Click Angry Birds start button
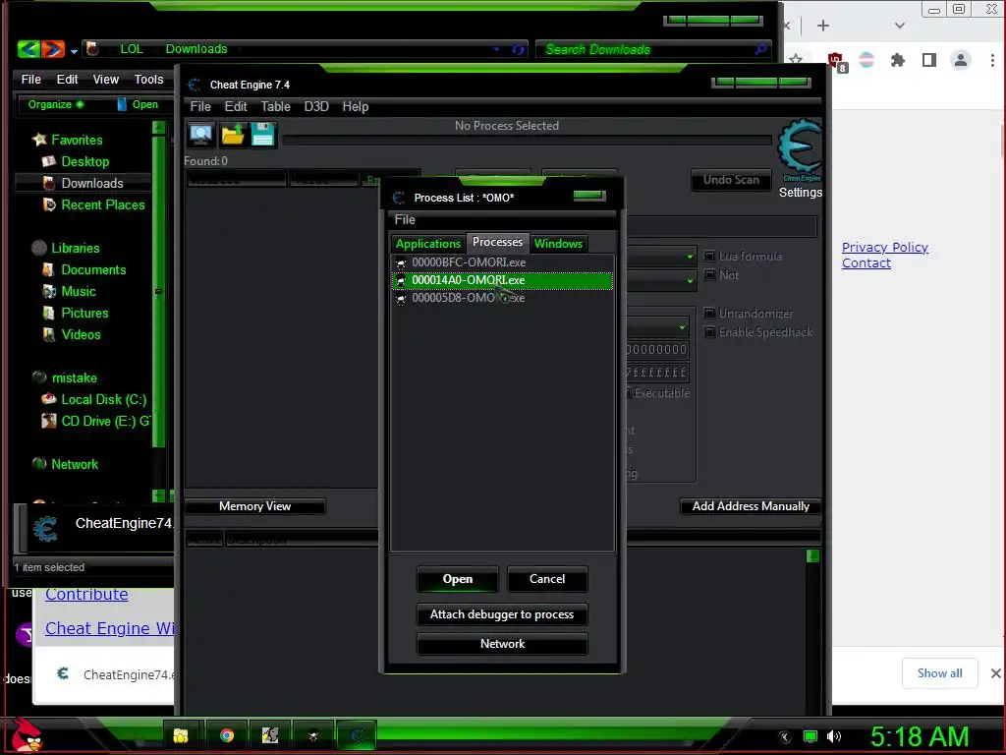 [26, 735]
